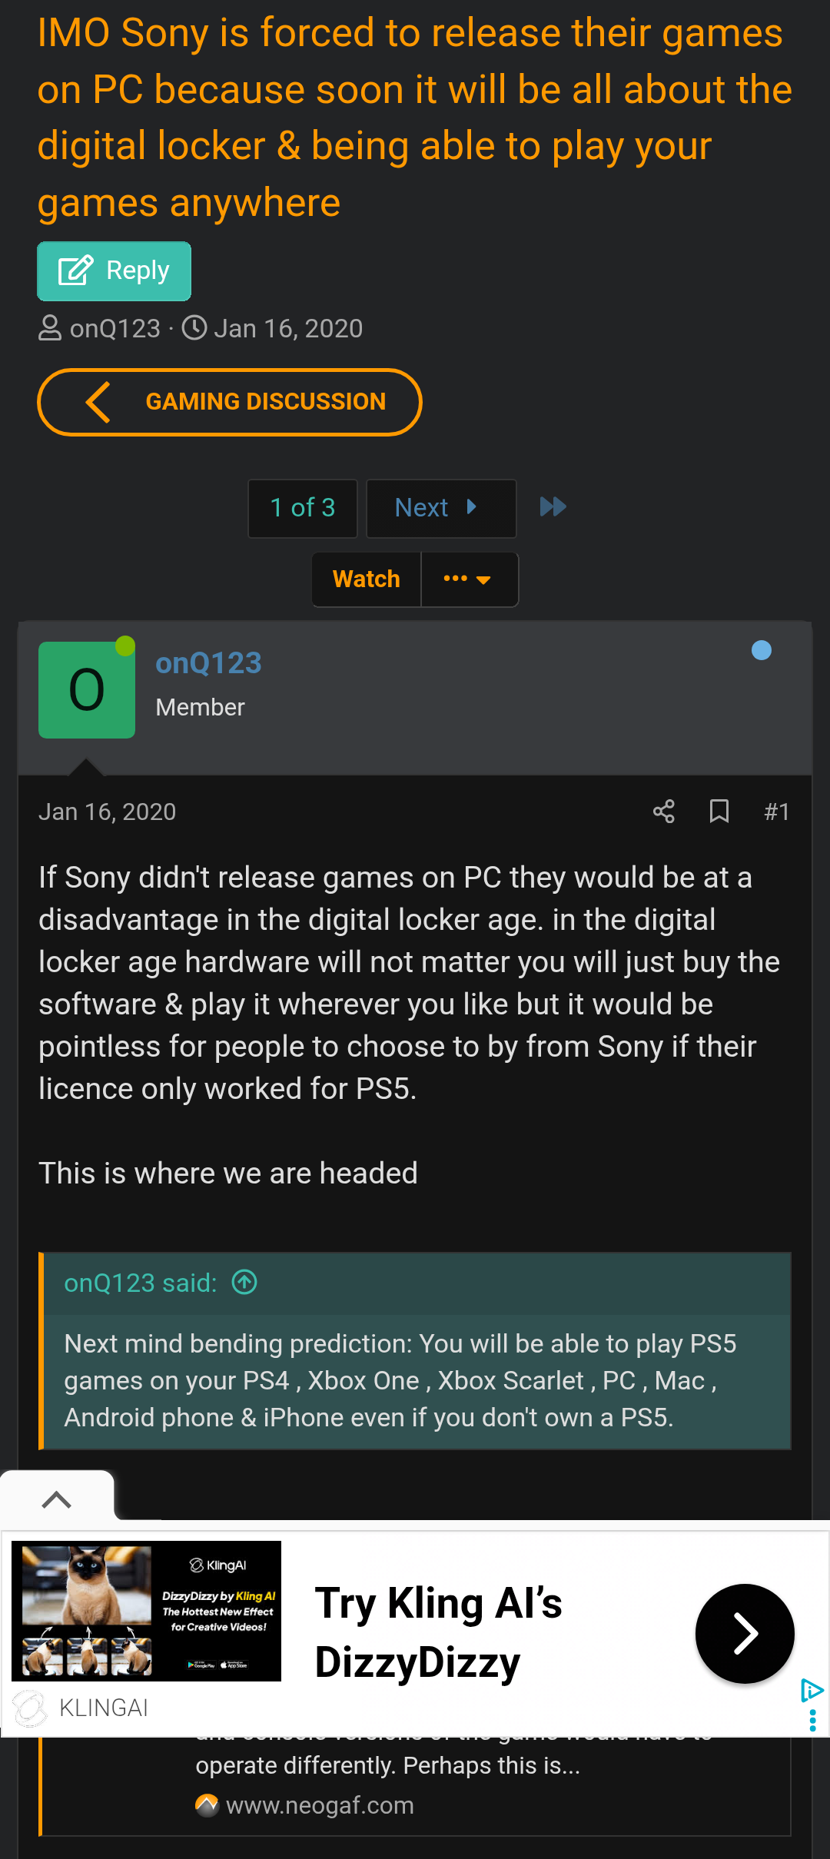Click the blue unread indicator dot
The width and height of the screenshot is (830, 1859).
click(x=762, y=650)
